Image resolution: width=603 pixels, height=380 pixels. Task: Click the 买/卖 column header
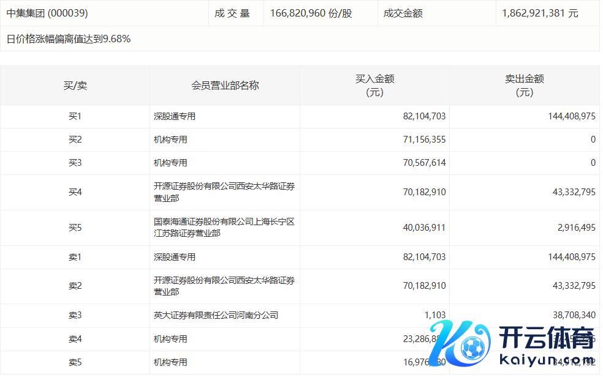coord(75,86)
